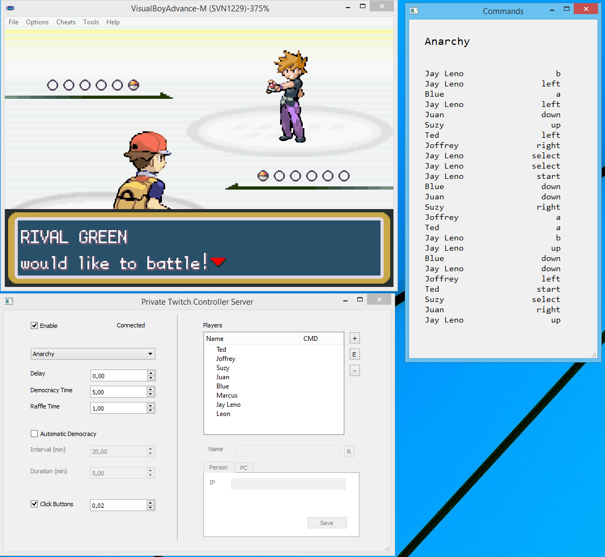Select player Joffrey in the Players list
The image size is (605, 557).
(x=226, y=359)
